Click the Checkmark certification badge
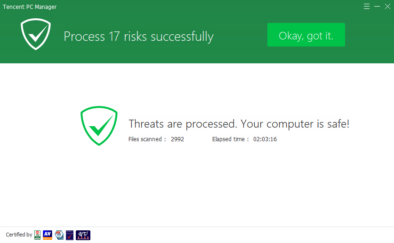Screen dimensions: 394x243 [70, 235]
